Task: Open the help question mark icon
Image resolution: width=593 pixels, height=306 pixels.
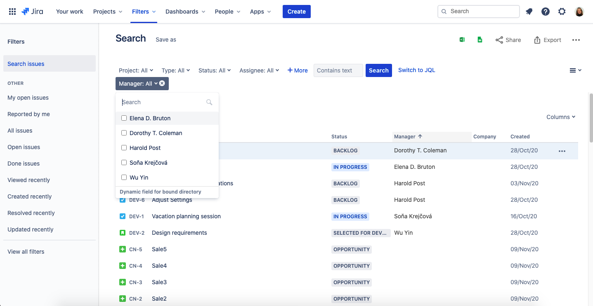Action: click(x=546, y=12)
